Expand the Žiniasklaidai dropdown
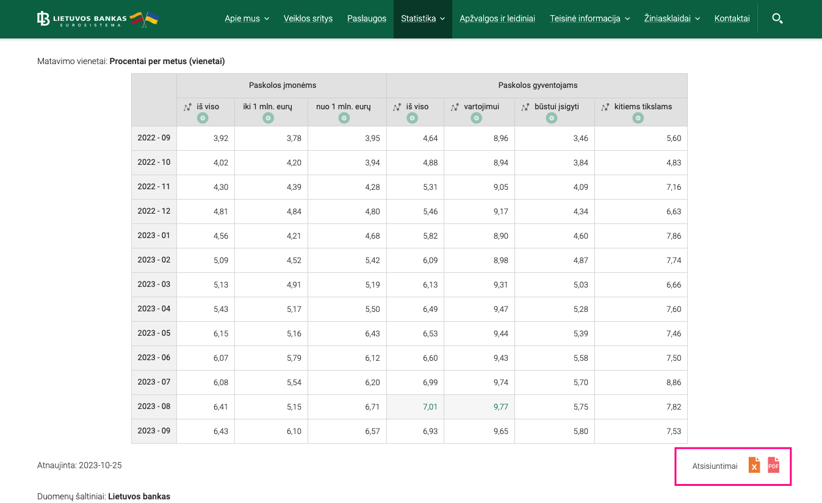 [x=671, y=18]
